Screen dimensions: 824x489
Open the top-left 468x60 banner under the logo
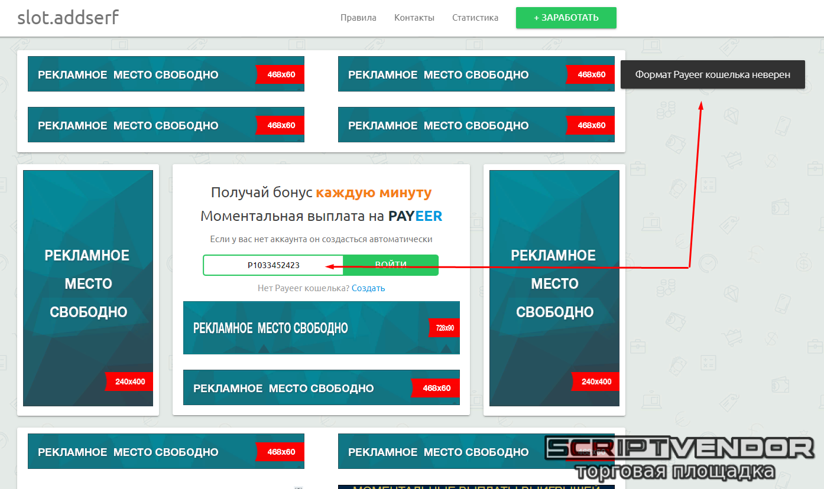click(x=166, y=74)
